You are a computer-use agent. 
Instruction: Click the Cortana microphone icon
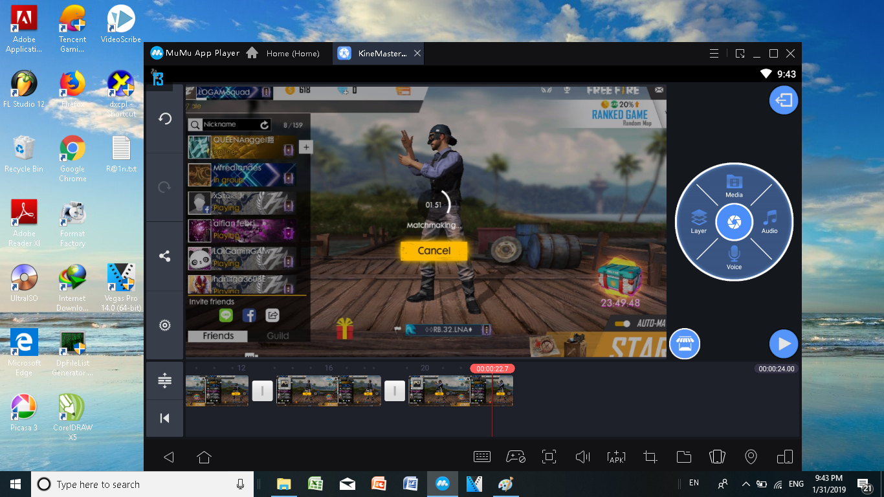click(x=240, y=484)
